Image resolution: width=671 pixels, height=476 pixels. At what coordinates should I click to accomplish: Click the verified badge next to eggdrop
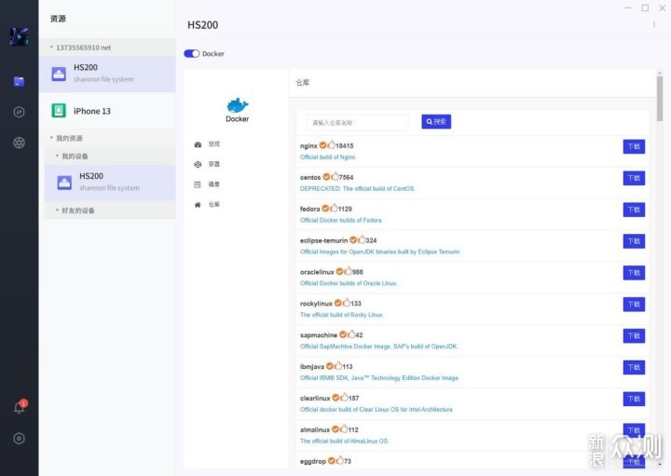(331, 460)
